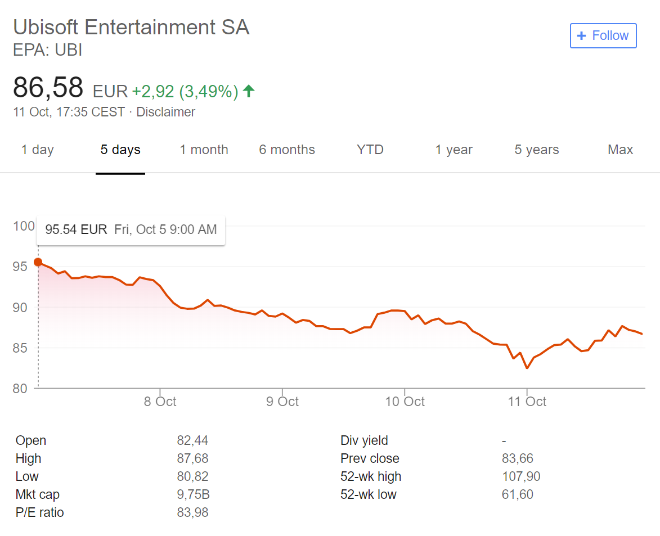The width and height of the screenshot is (660, 536).
Task: Open the Max time range chart
Action: pos(619,150)
